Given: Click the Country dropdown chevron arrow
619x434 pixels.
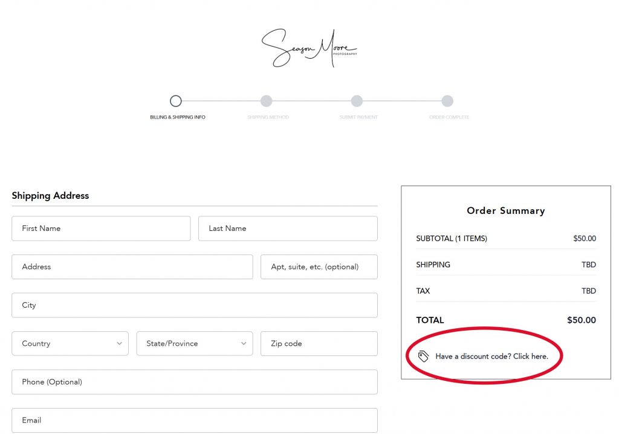Looking at the screenshot, I should pos(119,343).
